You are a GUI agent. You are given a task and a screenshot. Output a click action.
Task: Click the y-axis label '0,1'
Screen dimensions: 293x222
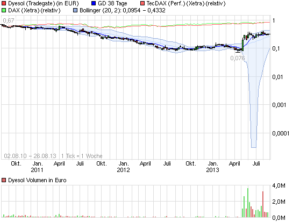pos(276,48)
